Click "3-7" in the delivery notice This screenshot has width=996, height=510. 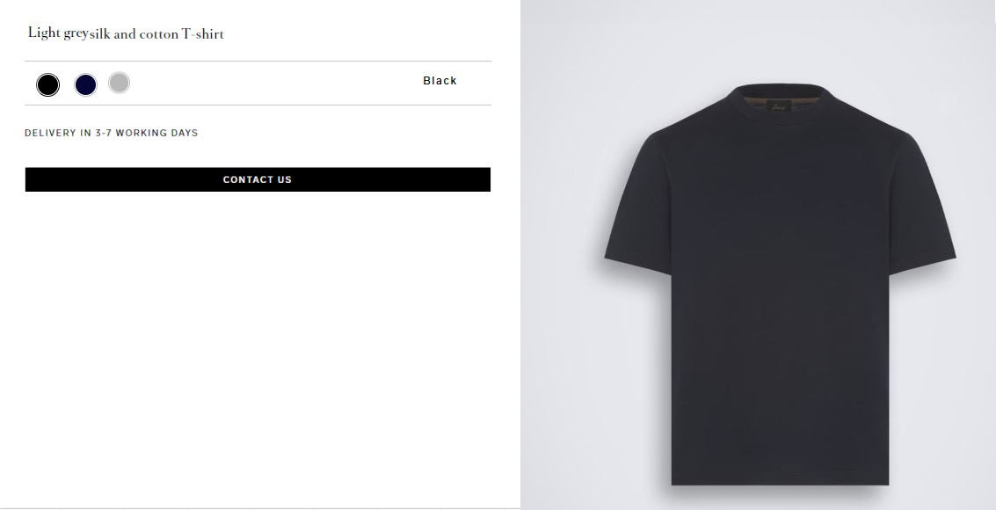click(x=104, y=133)
